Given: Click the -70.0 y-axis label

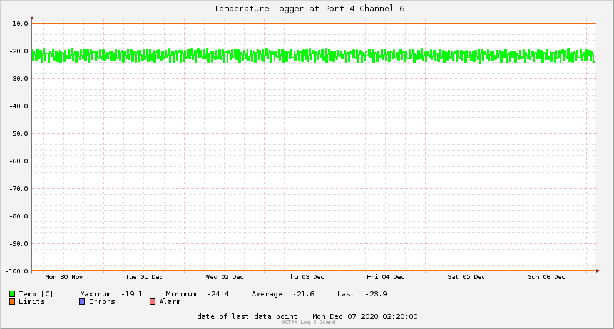Looking at the screenshot, I should [x=19, y=188].
